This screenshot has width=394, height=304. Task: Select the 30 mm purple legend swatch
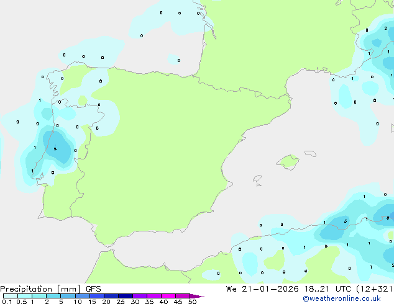click(x=139, y=296)
